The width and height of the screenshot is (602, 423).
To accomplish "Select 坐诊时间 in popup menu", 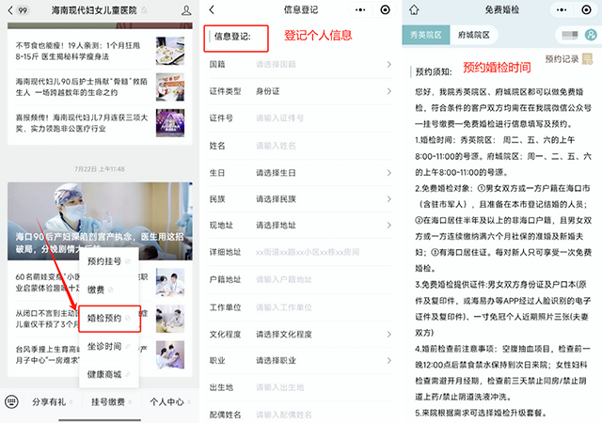I will pos(109,346).
